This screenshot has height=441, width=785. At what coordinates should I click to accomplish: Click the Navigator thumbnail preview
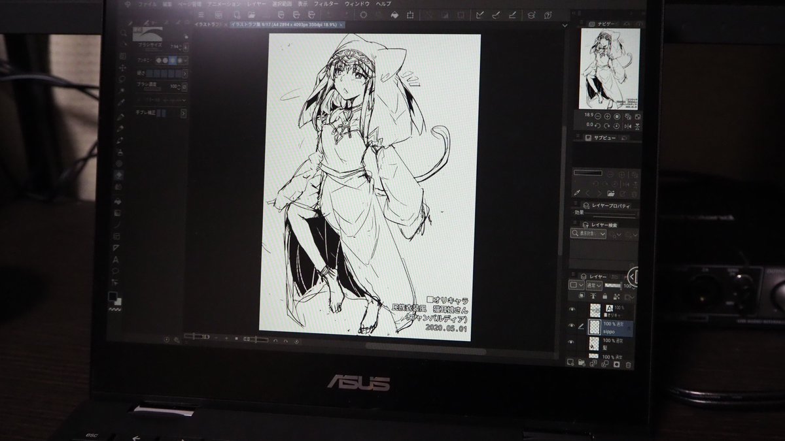click(x=610, y=69)
